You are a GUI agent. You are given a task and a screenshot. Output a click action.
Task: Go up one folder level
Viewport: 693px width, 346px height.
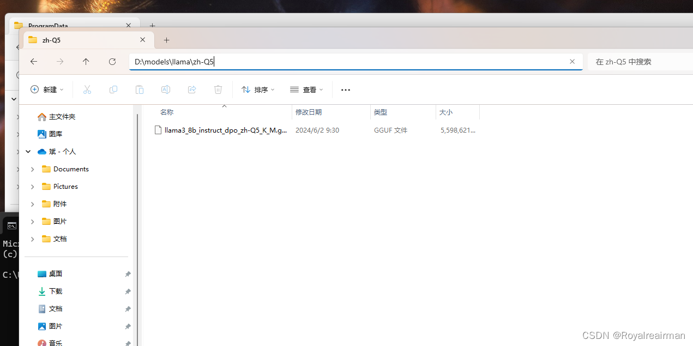pyautogui.click(x=86, y=62)
